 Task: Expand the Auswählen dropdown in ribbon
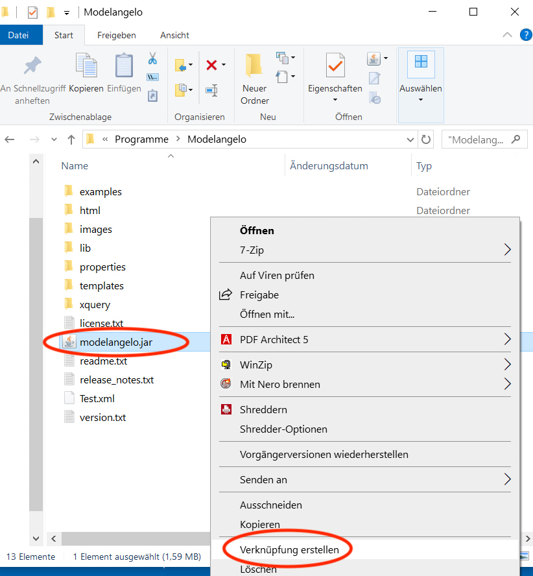click(421, 99)
